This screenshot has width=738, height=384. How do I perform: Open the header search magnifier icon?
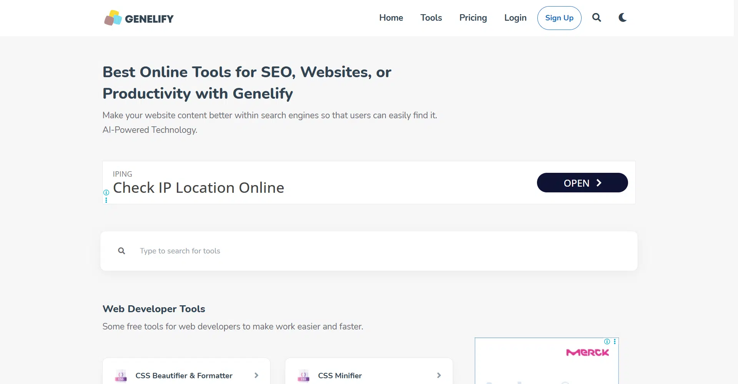(597, 18)
